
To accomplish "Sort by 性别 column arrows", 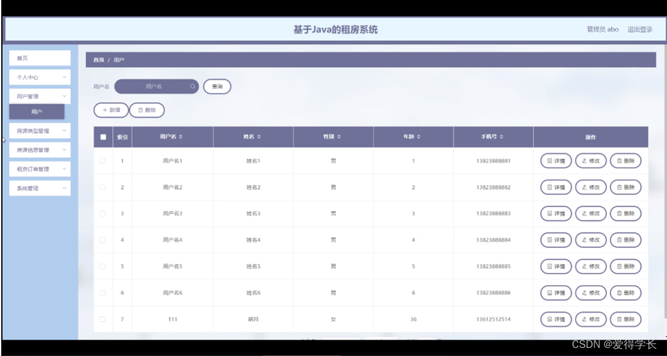I will [338, 137].
